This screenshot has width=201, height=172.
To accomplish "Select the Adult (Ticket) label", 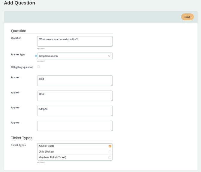I will [46, 146].
